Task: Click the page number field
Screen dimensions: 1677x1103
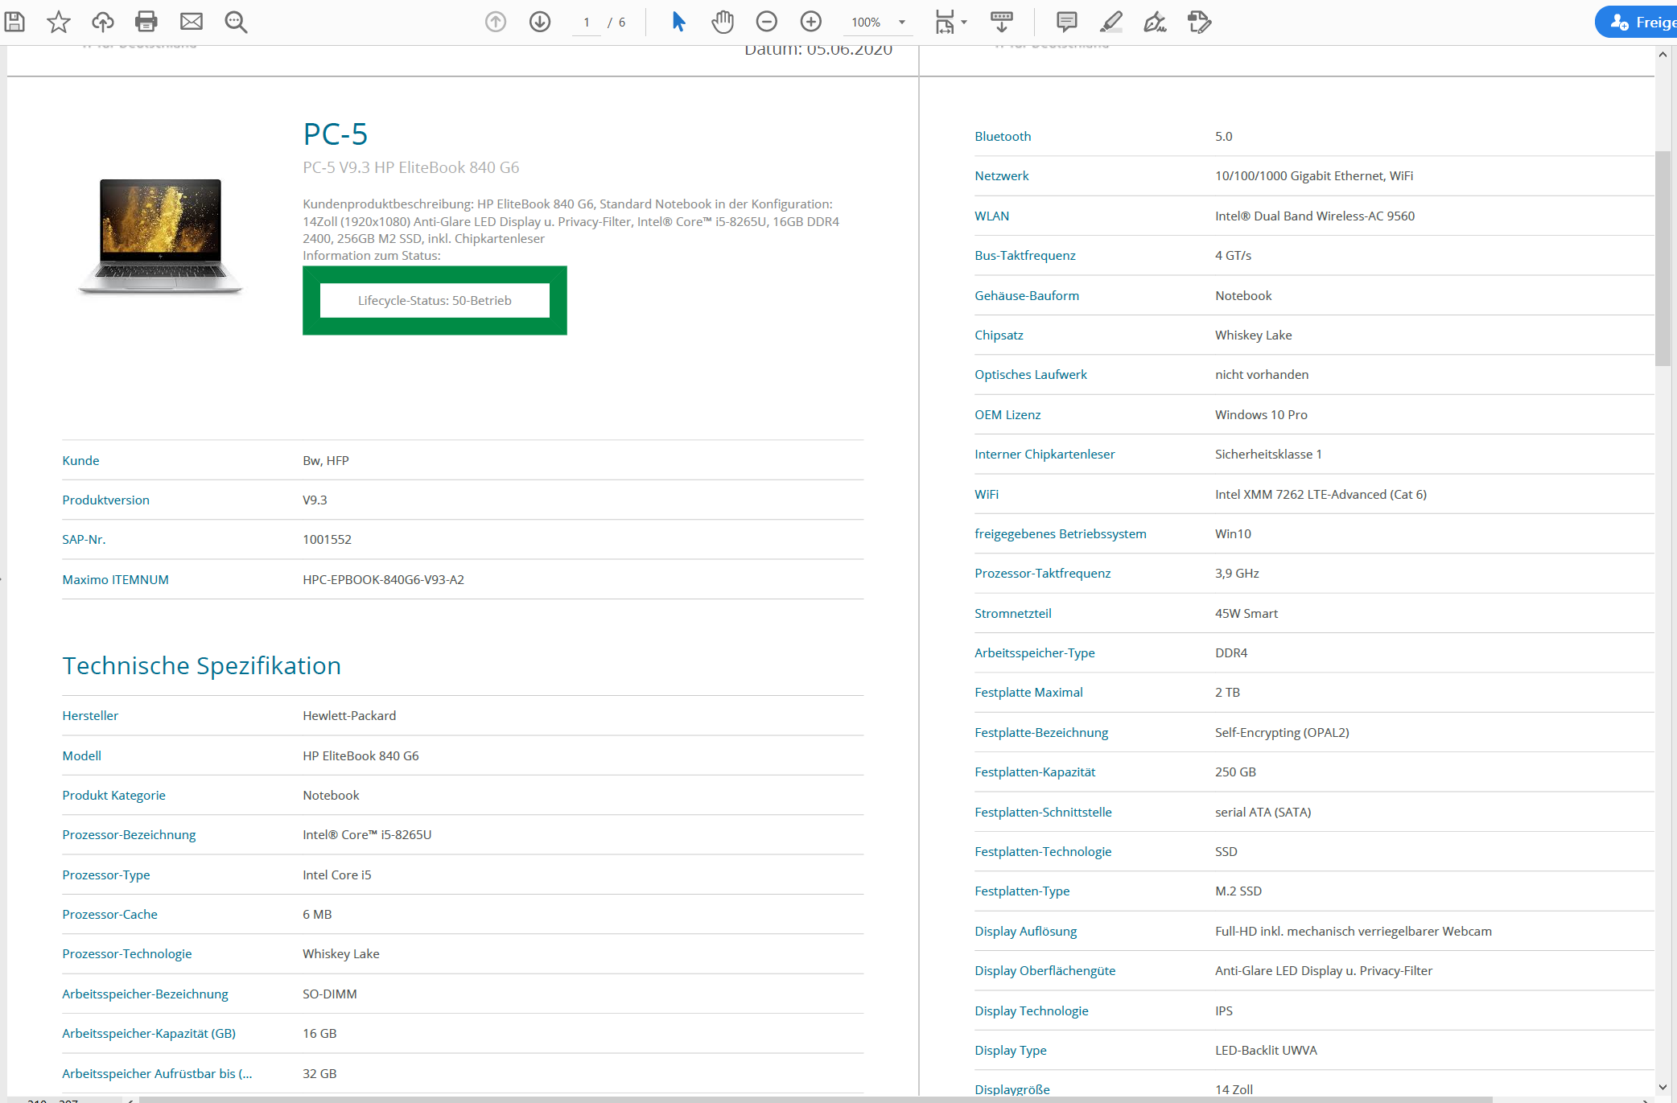Action: [x=587, y=23]
